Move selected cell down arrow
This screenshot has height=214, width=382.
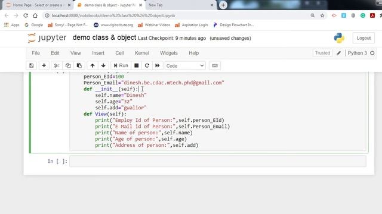(103, 65)
